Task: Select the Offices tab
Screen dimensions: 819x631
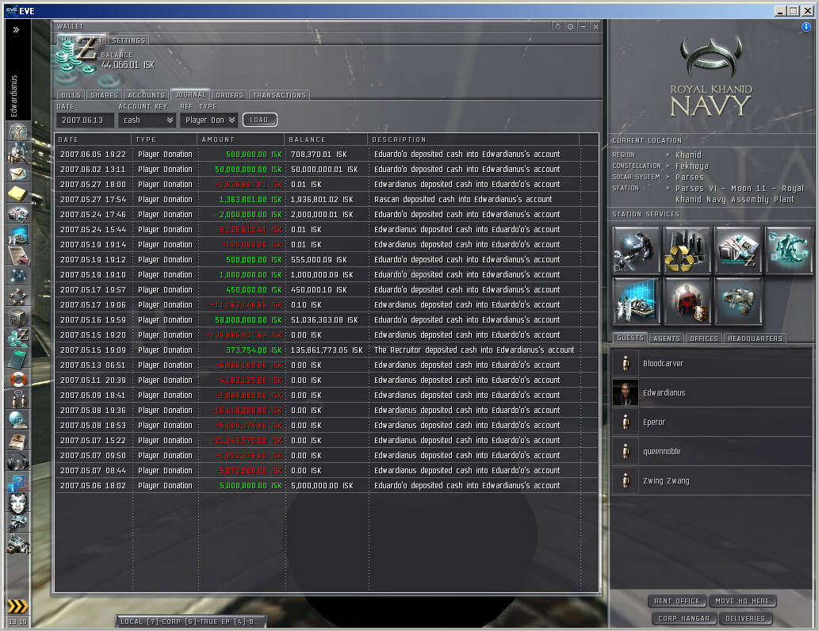Action: point(703,338)
